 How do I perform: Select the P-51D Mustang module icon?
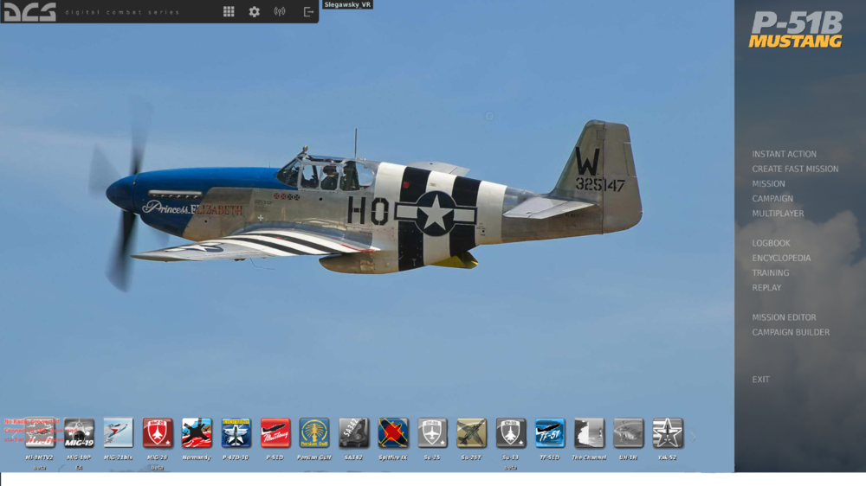click(275, 432)
